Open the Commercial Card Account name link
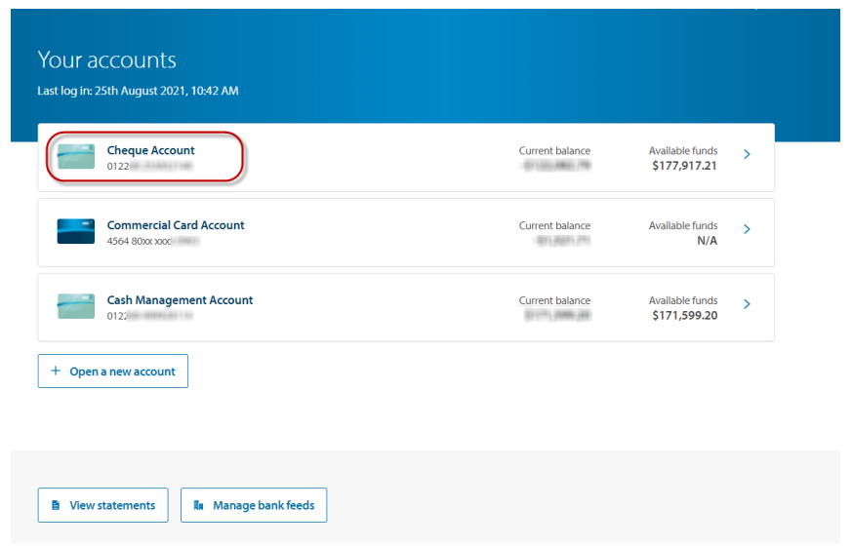Screen dimensions: 852x548 tap(176, 225)
